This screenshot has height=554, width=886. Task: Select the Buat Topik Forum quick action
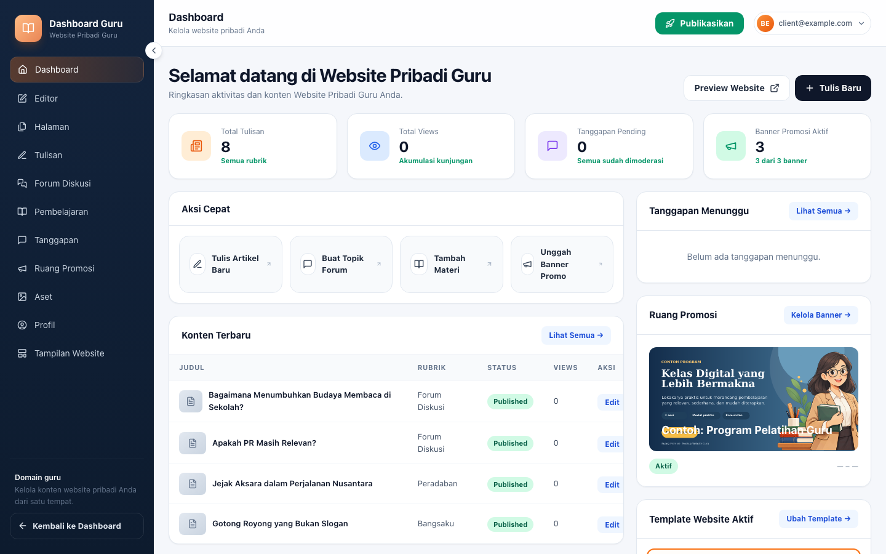341,264
